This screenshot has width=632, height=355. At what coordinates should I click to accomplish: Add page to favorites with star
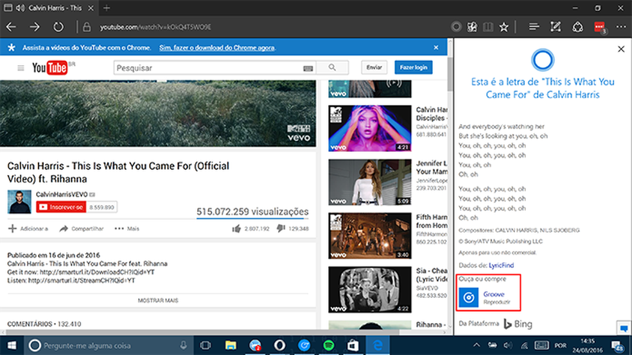click(x=504, y=27)
